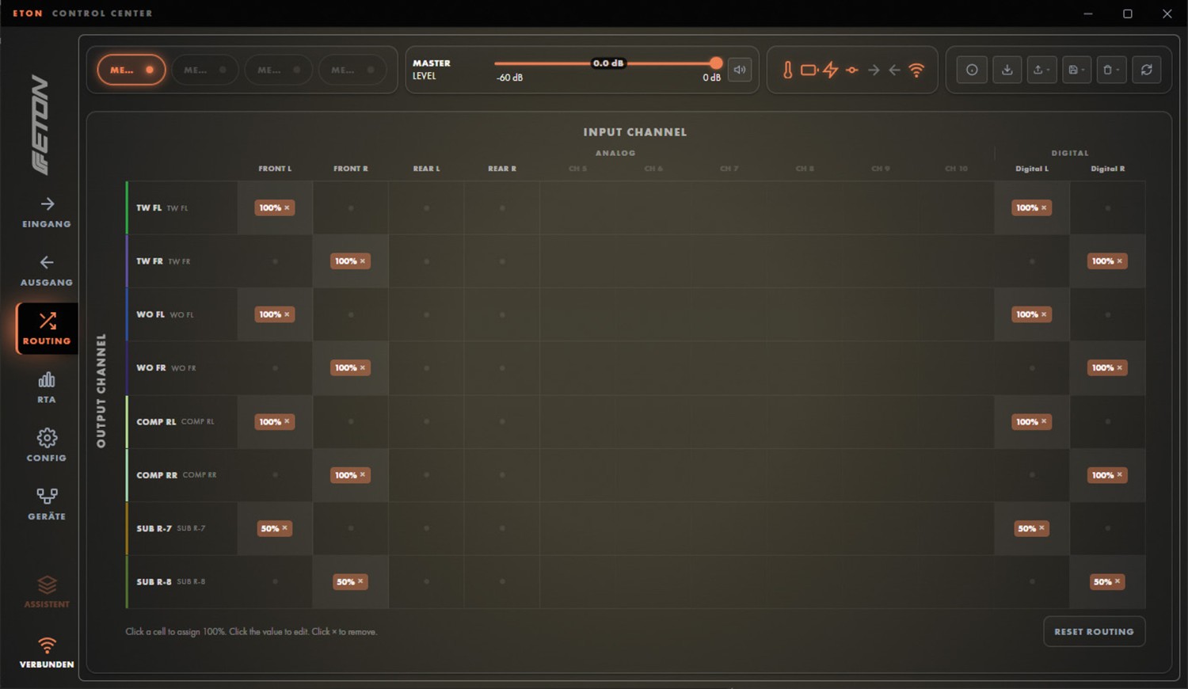
Task: Click the FRONT L column header
Action: 275,169
